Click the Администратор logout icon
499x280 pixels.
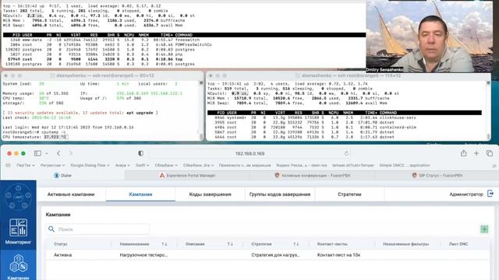tap(490, 194)
